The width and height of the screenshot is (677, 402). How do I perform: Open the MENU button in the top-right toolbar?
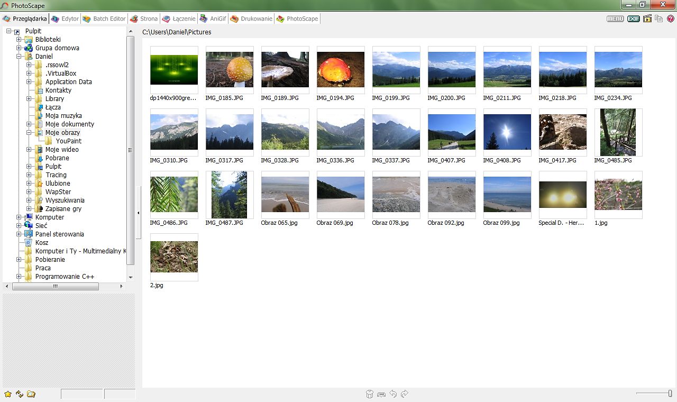pyautogui.click(x=615, y=19)
